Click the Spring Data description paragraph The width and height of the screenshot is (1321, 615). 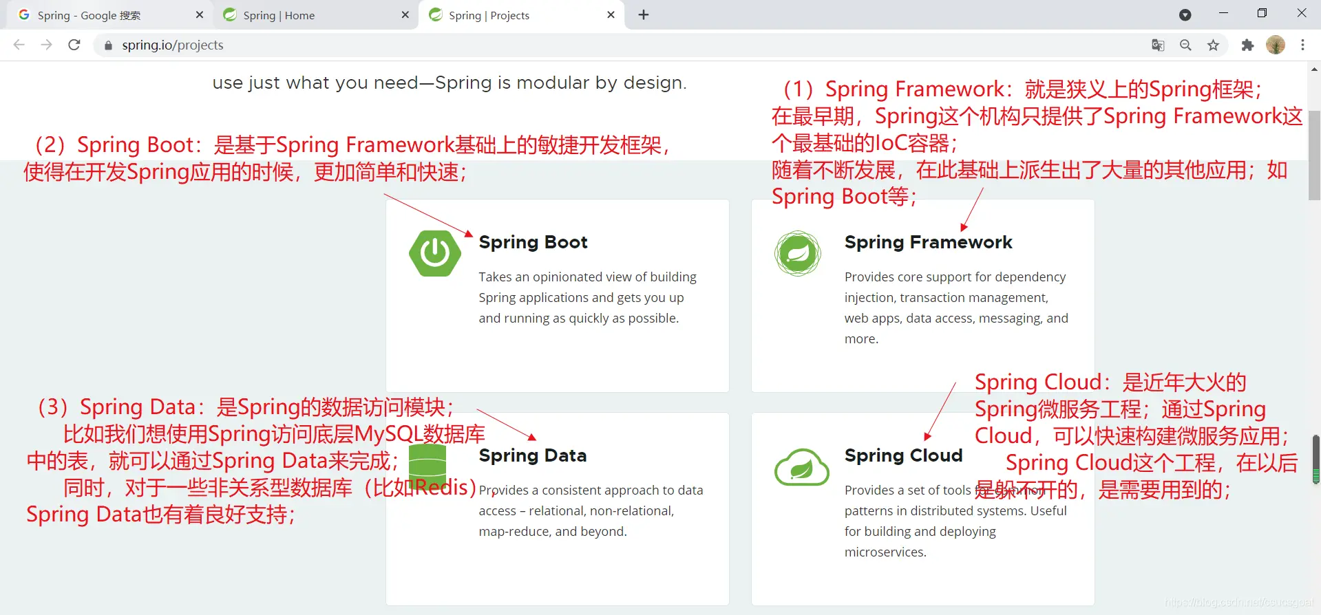(591, 510)
